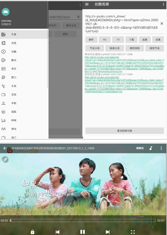Click the '英伦对决 国语 mp4hd2' info line
The image size is (167, 235).
108,54
